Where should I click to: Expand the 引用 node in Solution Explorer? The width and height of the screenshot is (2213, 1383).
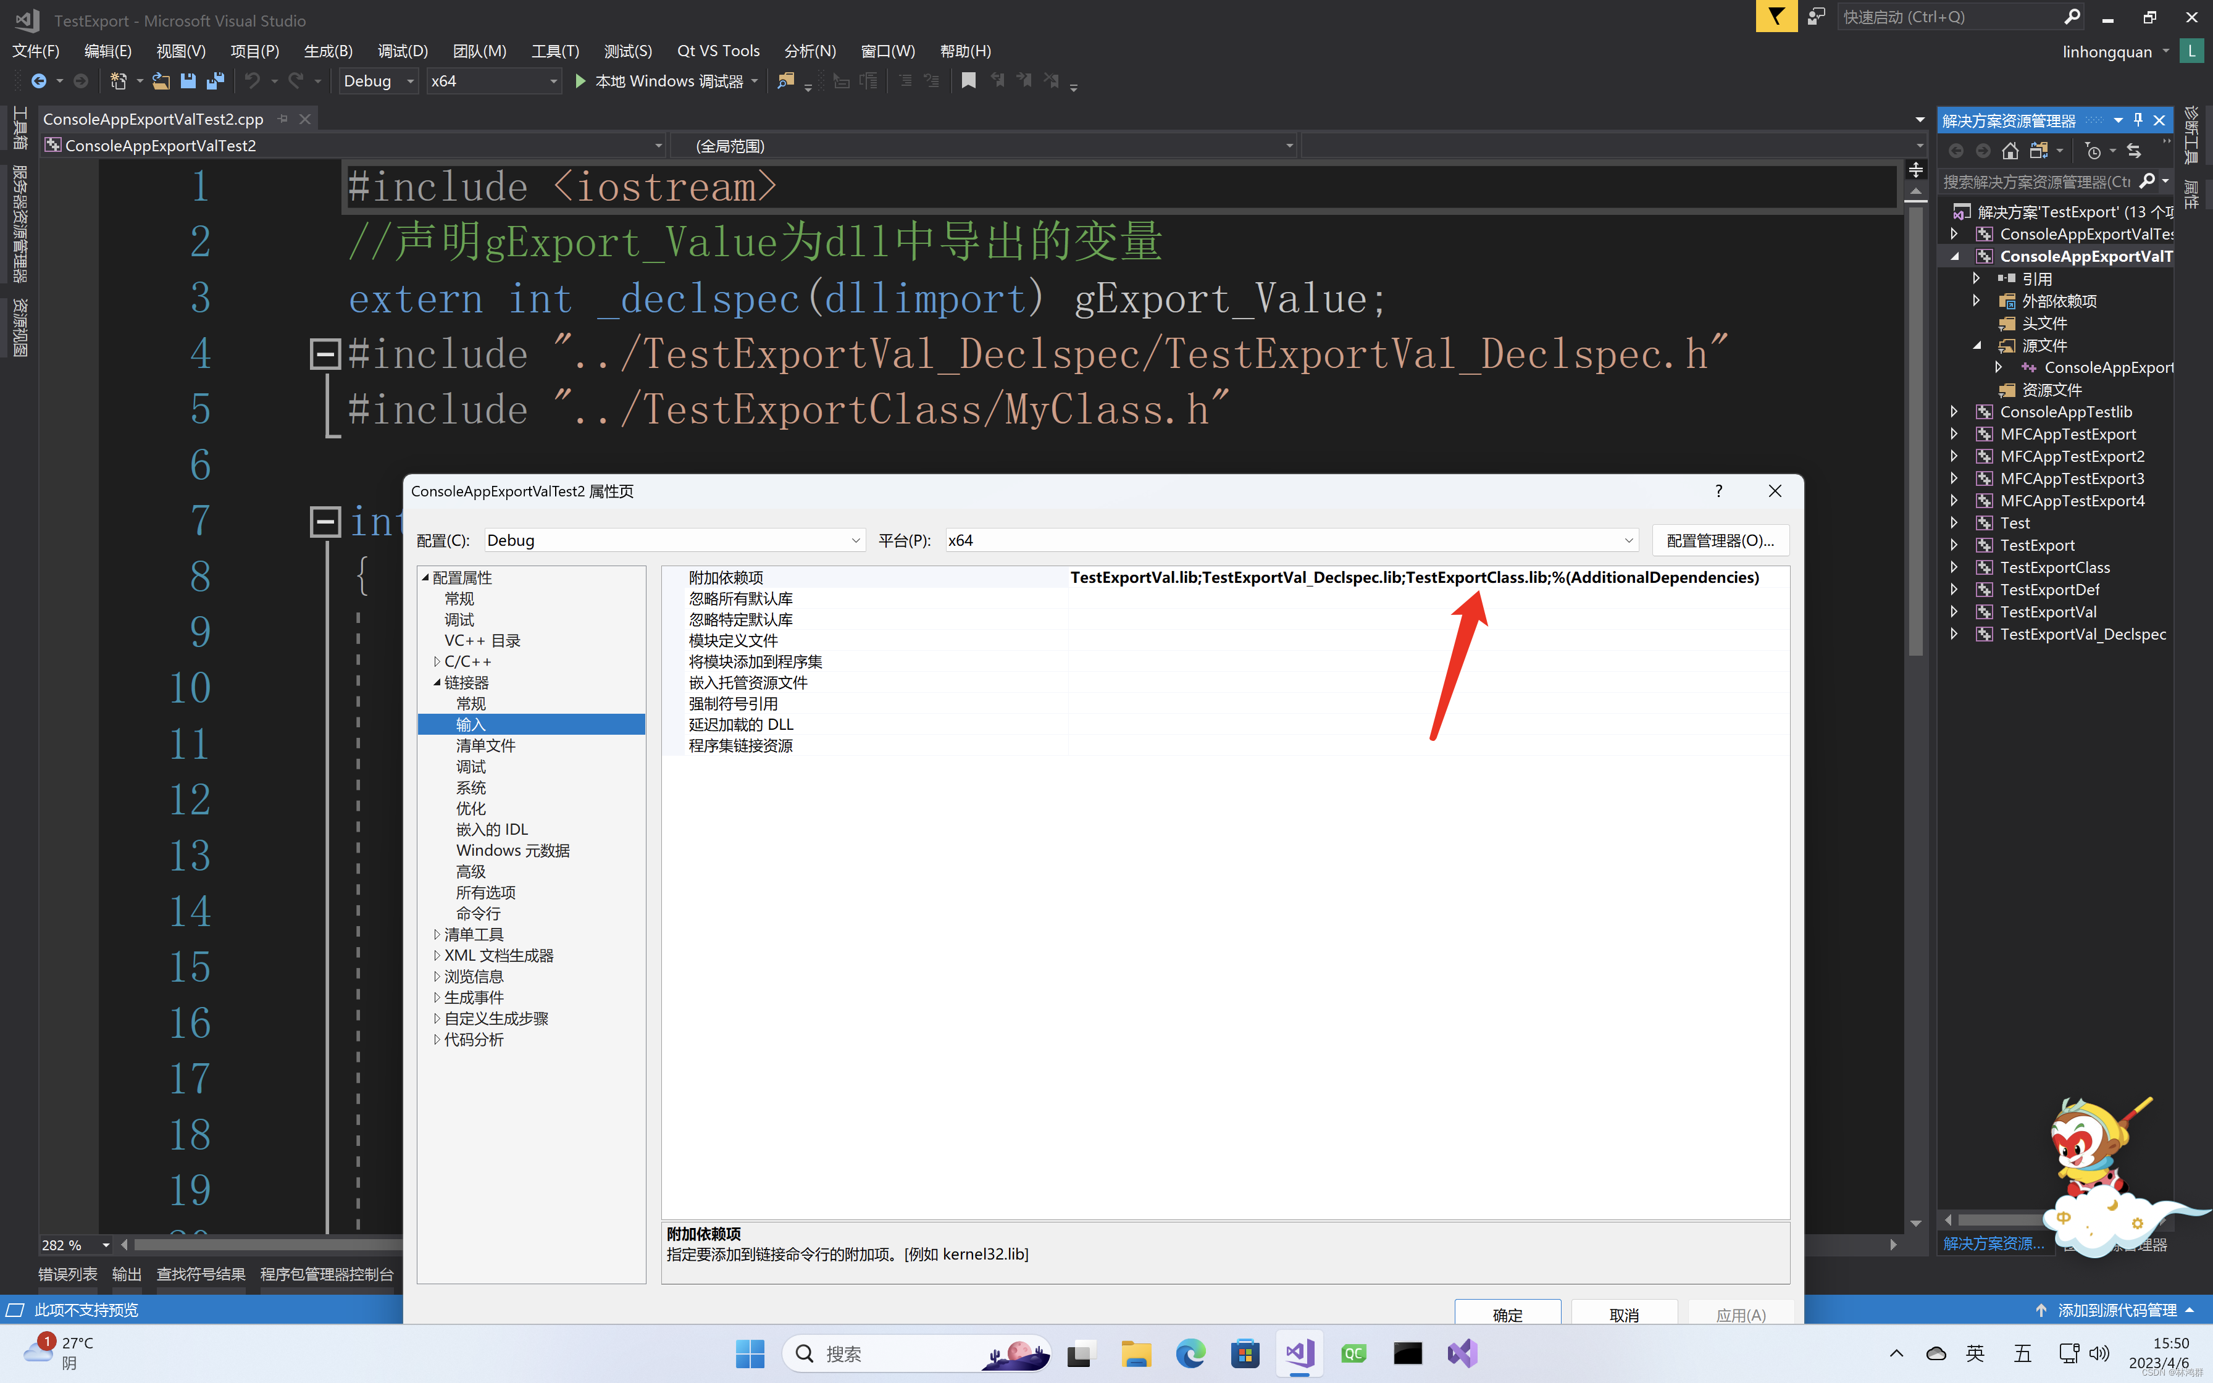tap(1976, 278)
